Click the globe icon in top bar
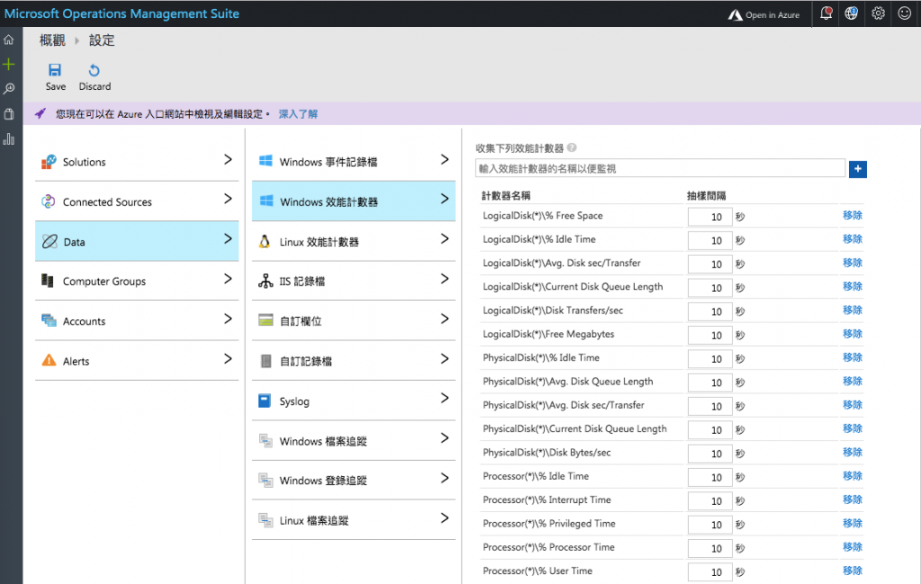Image resolution: width=921 pixels, height=584 pixels. click(851, 13)
